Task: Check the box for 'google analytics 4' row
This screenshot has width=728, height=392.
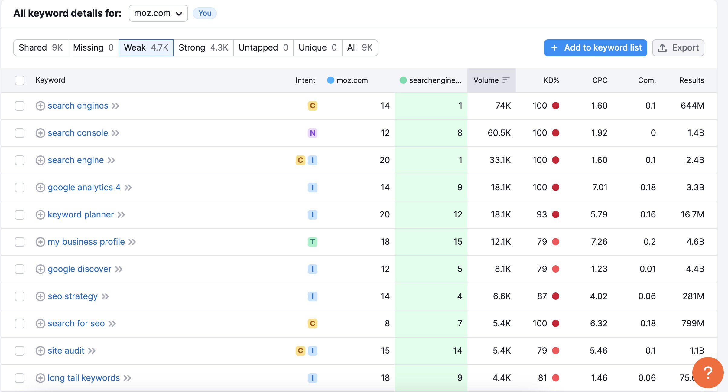Action: point(20,188)
